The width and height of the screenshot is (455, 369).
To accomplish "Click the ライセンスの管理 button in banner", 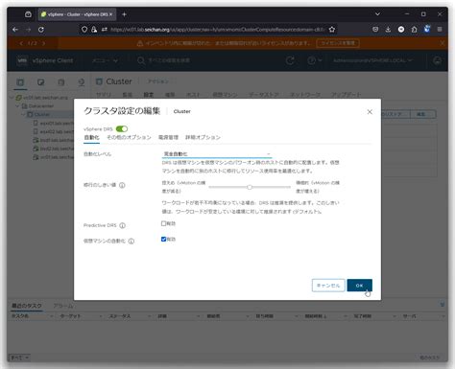I will click(338, 43).
